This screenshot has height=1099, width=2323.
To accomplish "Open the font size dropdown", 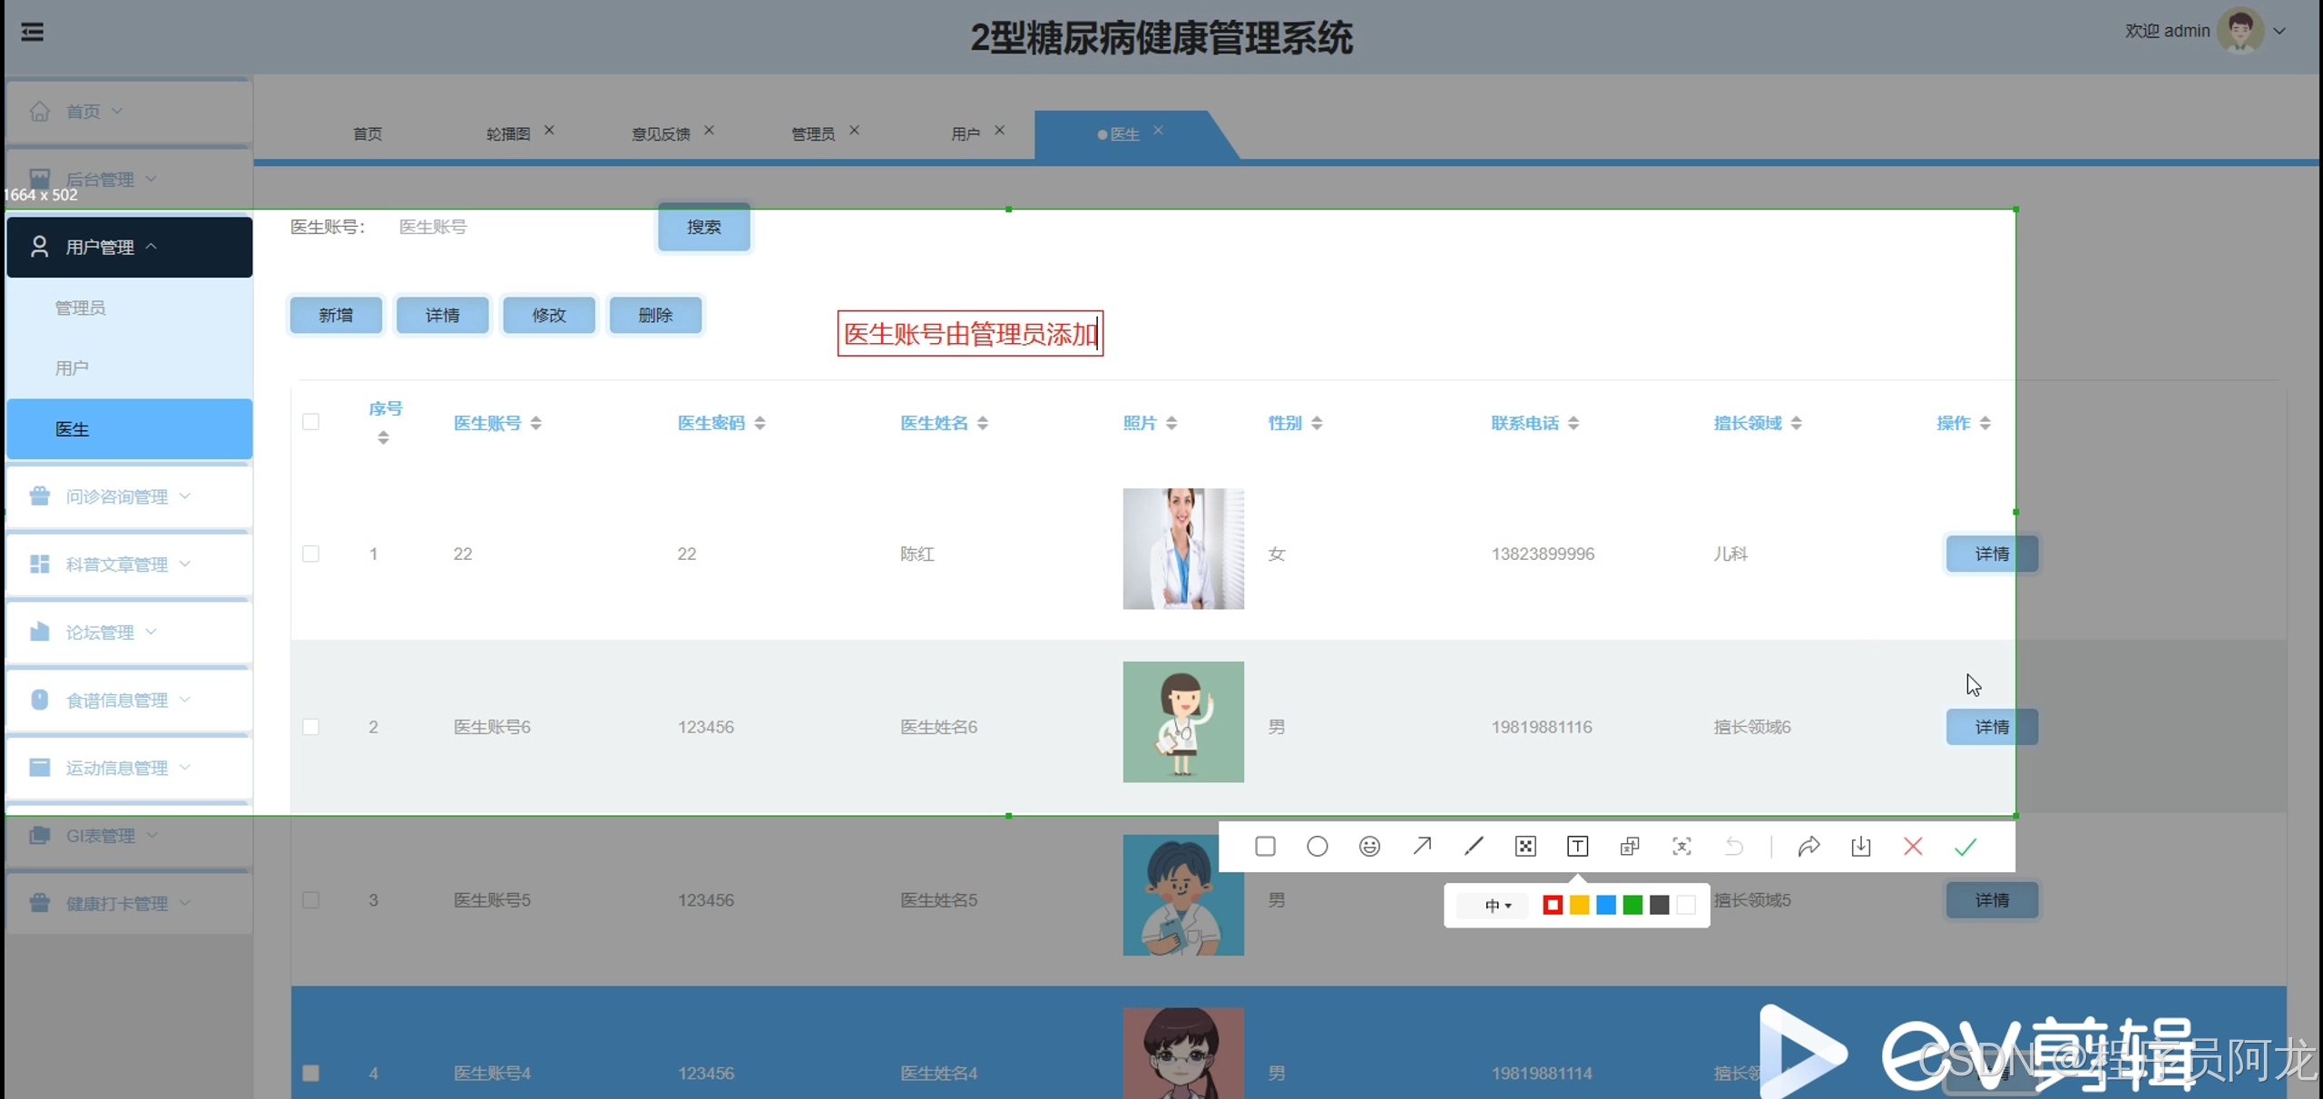I will tap(1497, 905).
